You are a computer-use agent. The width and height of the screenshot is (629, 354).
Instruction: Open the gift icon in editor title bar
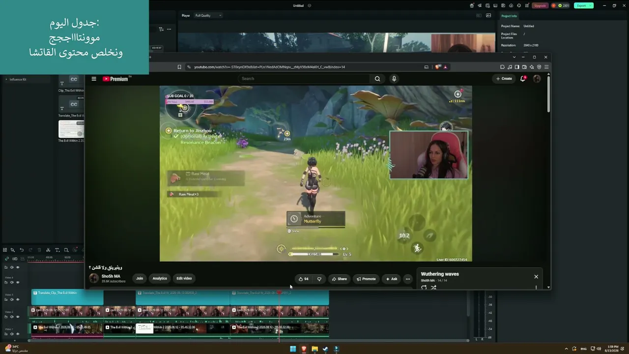tap(472, 5)
